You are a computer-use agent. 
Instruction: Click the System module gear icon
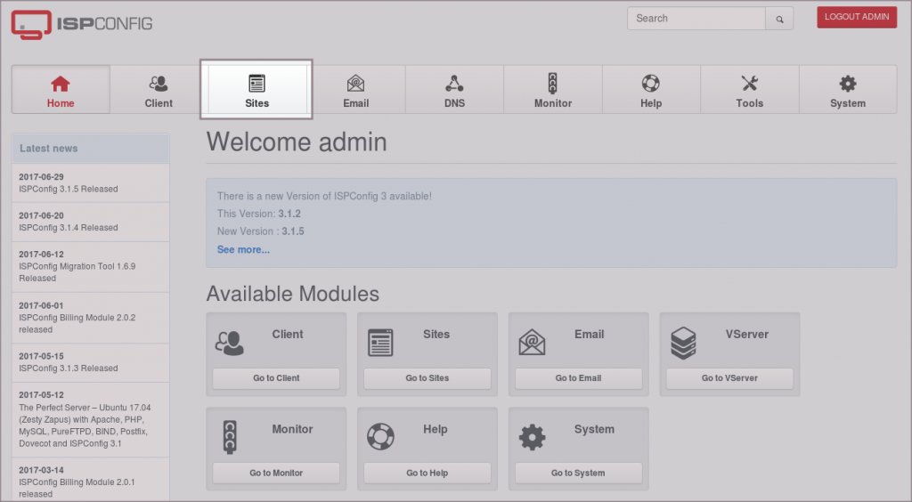(x=533, y=437)
